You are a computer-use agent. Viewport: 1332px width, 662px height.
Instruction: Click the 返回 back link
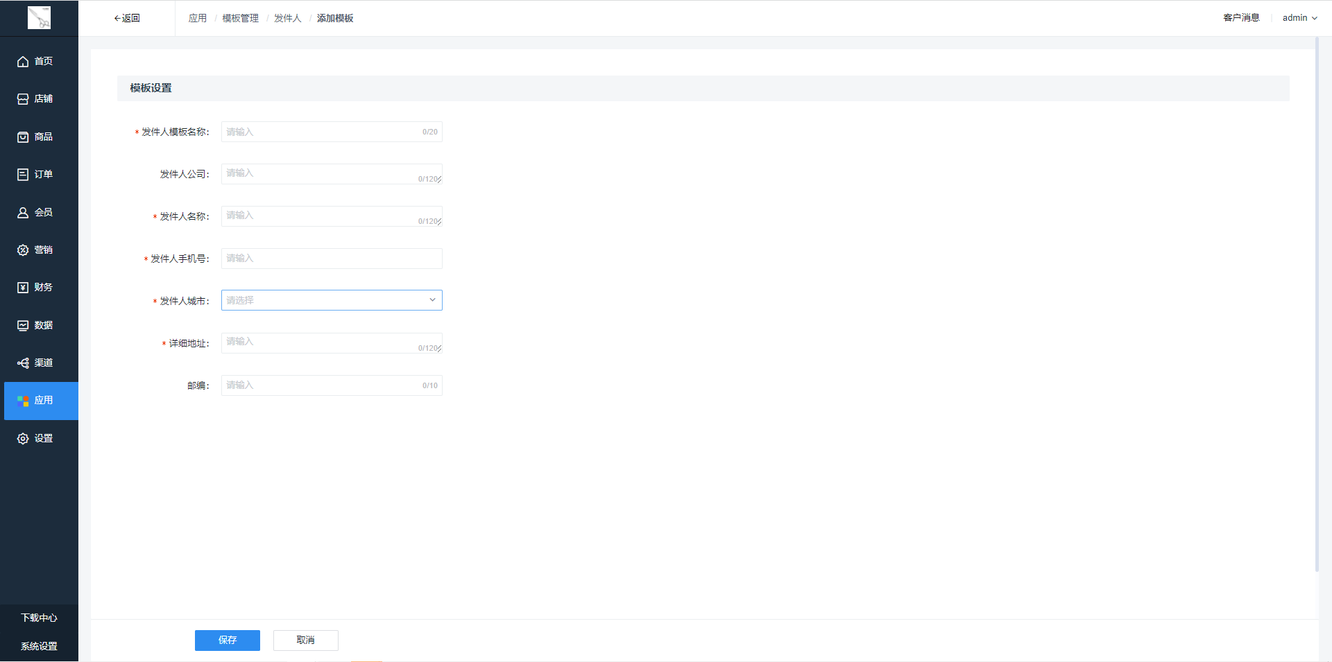point(127,18)
